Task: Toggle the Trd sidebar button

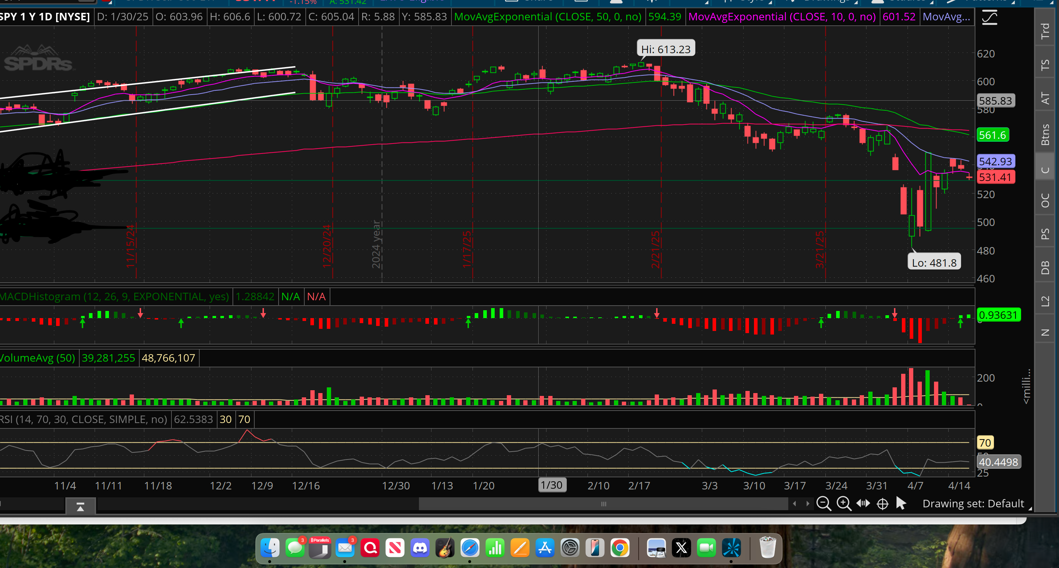Action: pos(1045,31)
